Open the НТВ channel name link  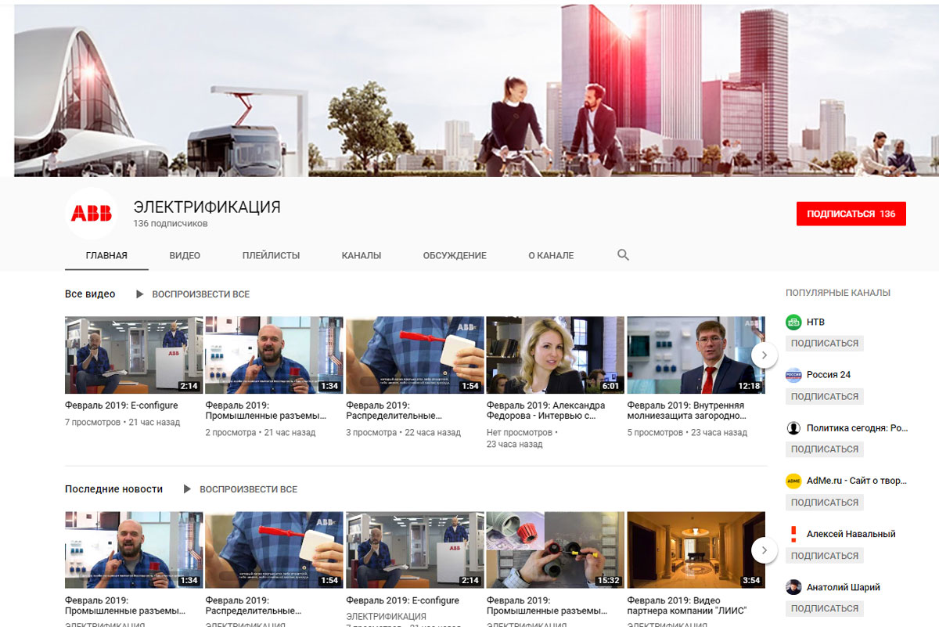coord(815,322)
